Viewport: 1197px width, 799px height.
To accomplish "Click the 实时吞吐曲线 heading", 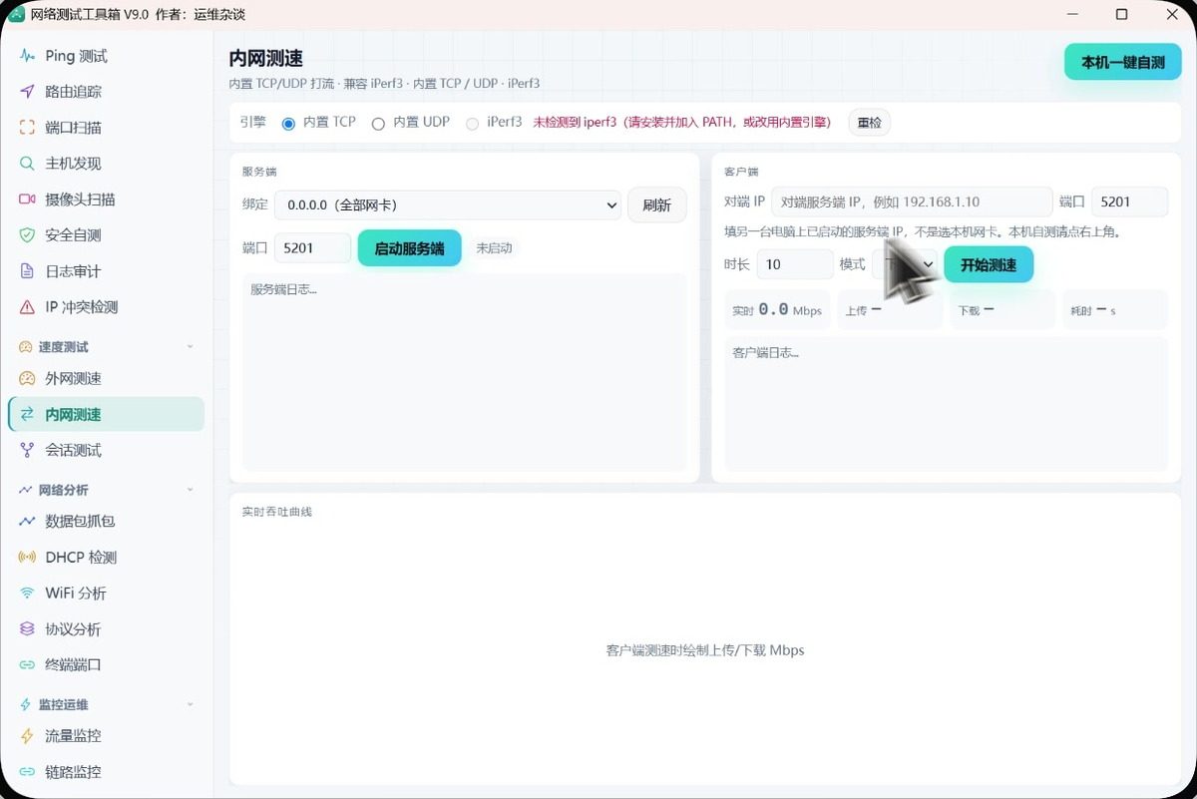I will (x=277, y=512).
